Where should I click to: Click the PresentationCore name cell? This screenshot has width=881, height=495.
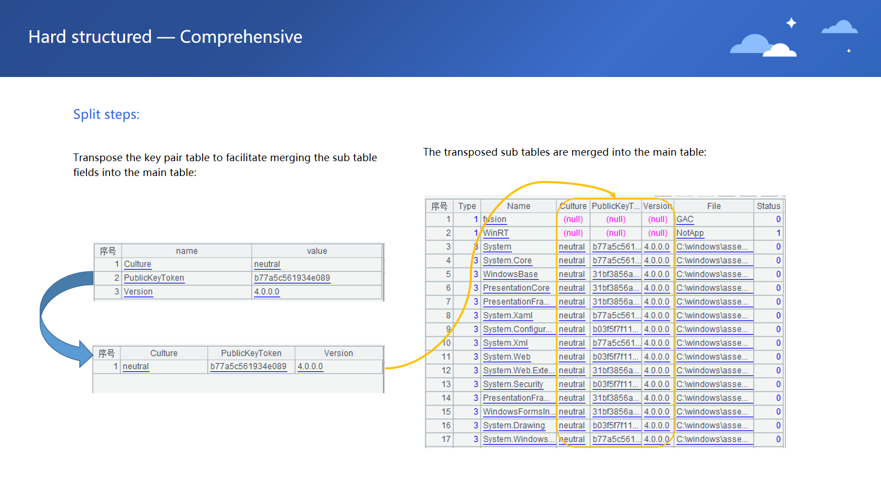point(516,288)
